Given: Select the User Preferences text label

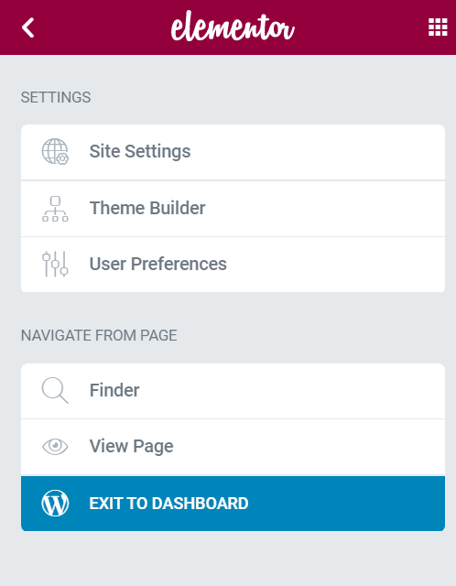Looking at the screenshot, I should pos(158,264).
